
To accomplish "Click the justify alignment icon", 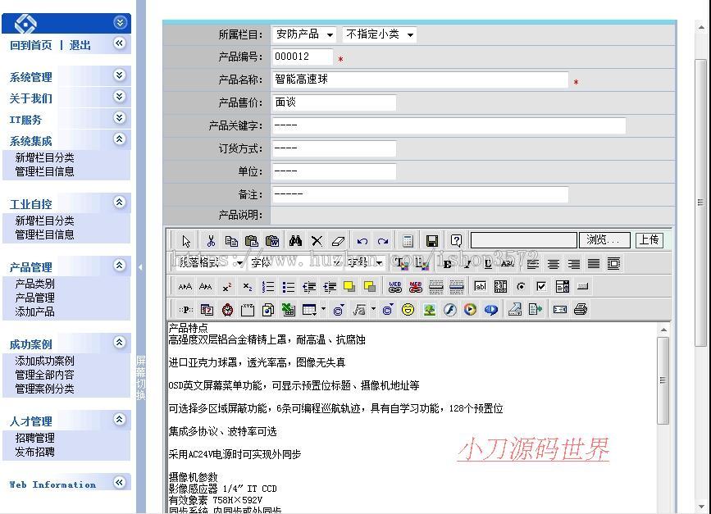I will click(x=594, y=263).
